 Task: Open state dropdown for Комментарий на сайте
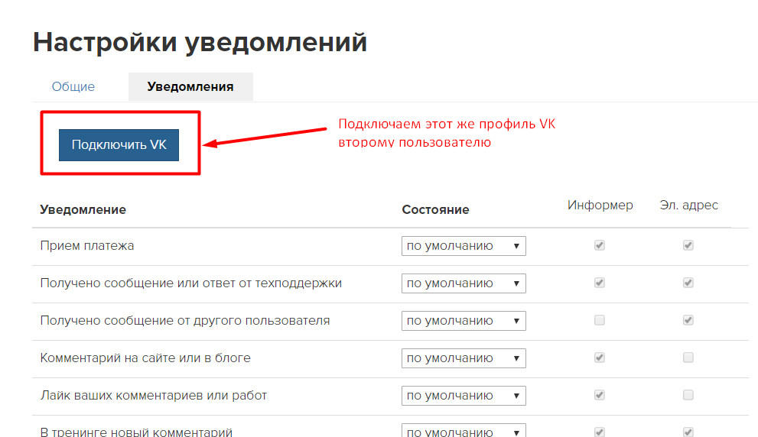[464, 358]
